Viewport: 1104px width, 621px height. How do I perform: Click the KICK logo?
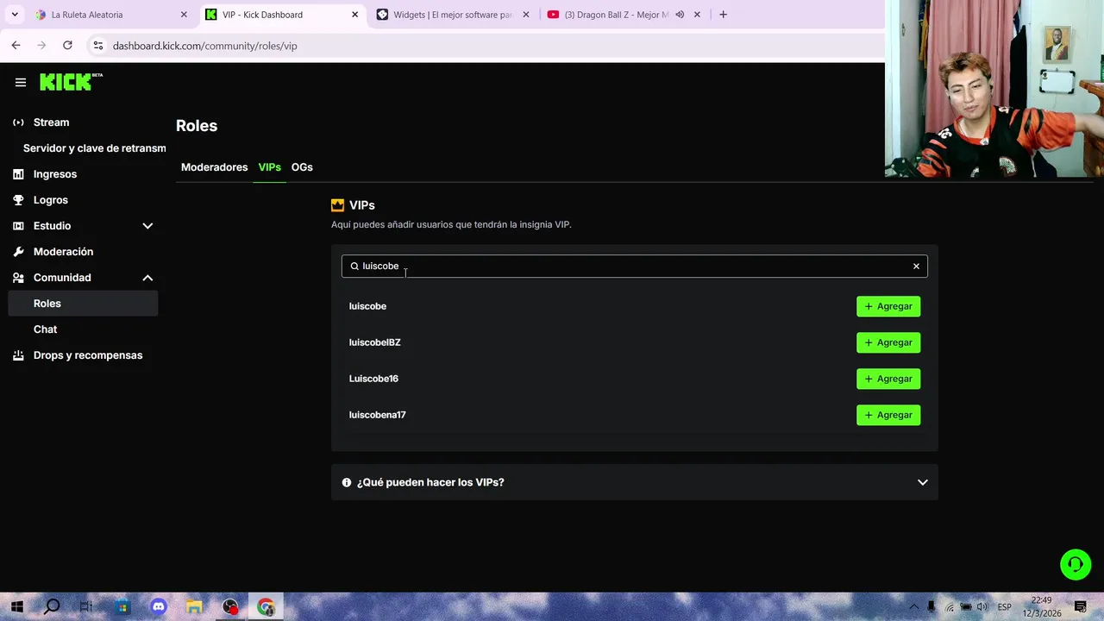pyautogui.click(x=71, y=82)
